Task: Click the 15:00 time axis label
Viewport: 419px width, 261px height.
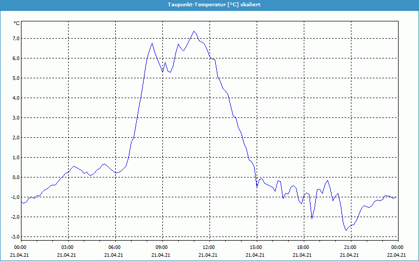Action: [x=256, y=247]
